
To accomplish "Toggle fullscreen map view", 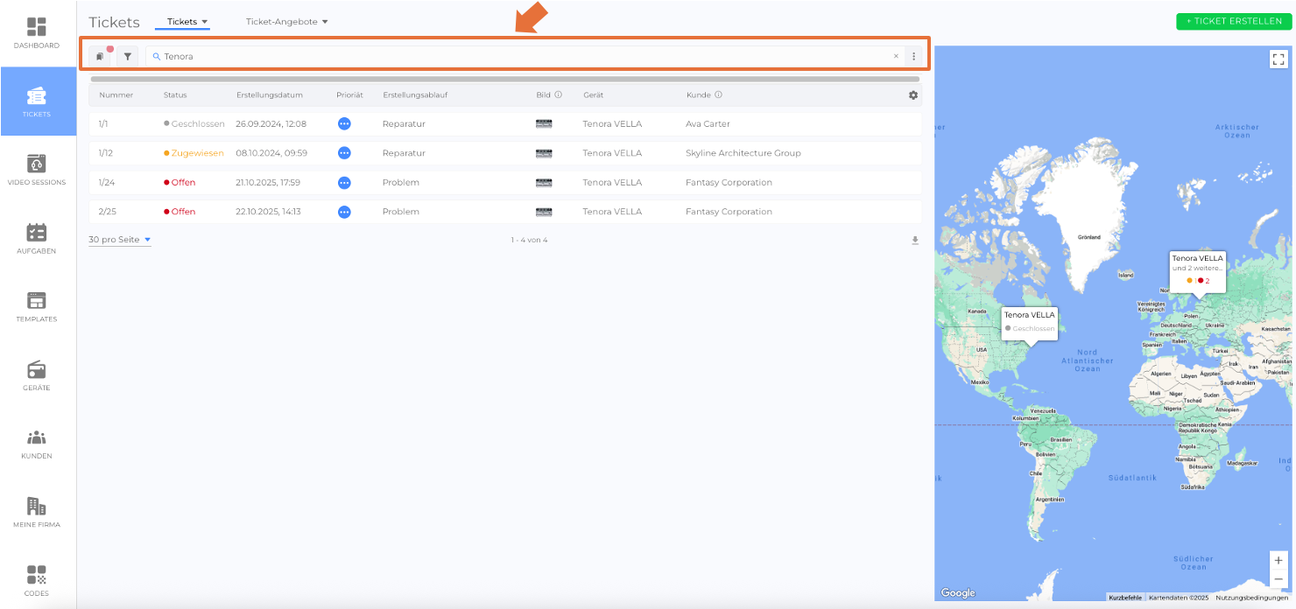I will pos(1278,59).
